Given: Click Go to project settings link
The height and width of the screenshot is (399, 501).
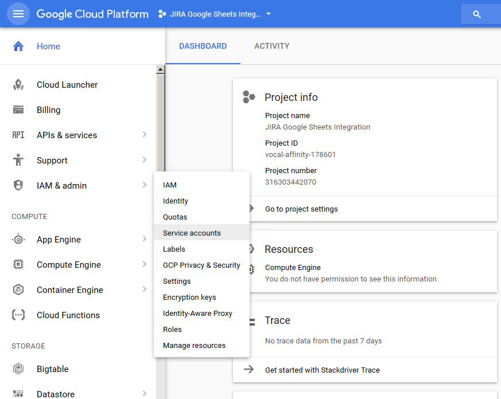Looking at the screenshot, I should [x=301, y=209].
